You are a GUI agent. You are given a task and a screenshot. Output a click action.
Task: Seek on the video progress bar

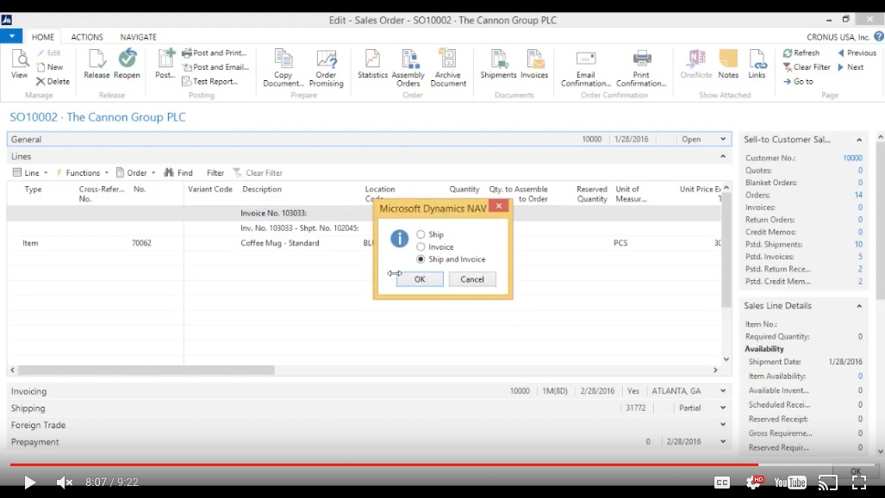pos(443,464)
